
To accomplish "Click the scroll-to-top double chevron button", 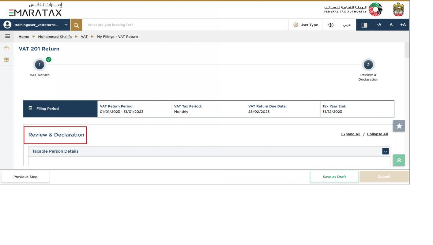I will tap(399, 160).
